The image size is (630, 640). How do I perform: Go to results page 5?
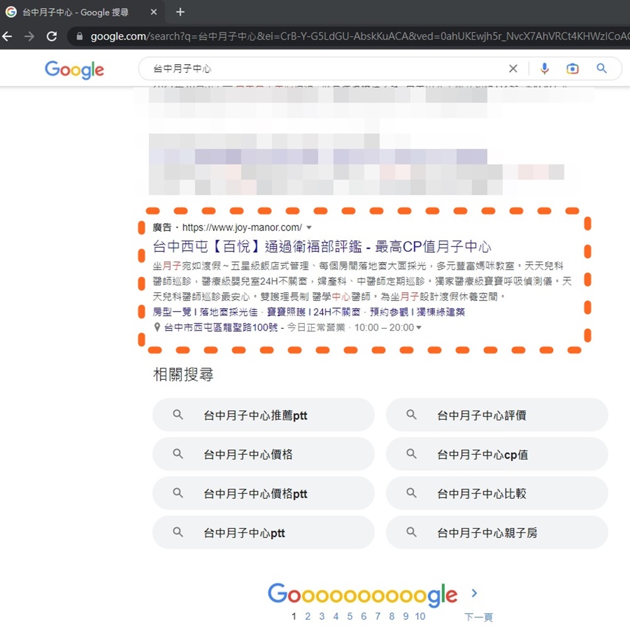(350, 616)
